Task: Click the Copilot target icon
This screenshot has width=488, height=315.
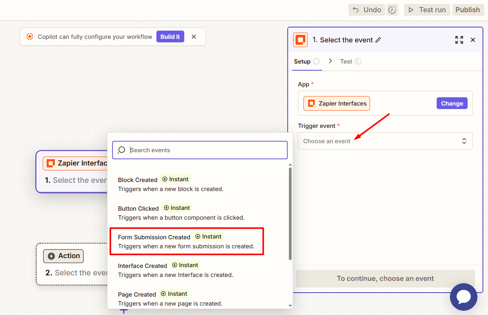Action: pos(30,36)
